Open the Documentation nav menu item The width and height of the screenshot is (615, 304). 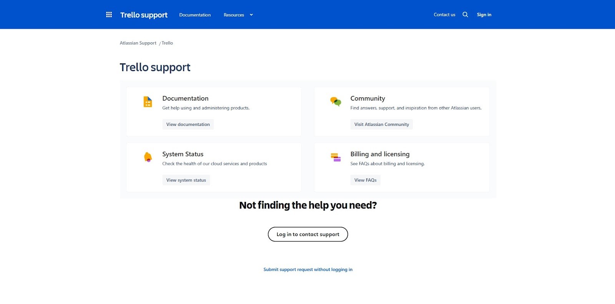[x=195, y=15]
